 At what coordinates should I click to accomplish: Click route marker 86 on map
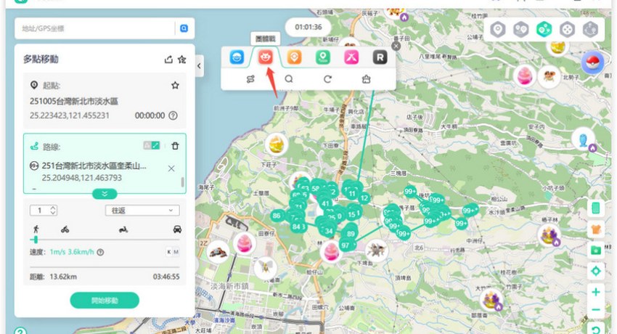(x=277, y=215)
